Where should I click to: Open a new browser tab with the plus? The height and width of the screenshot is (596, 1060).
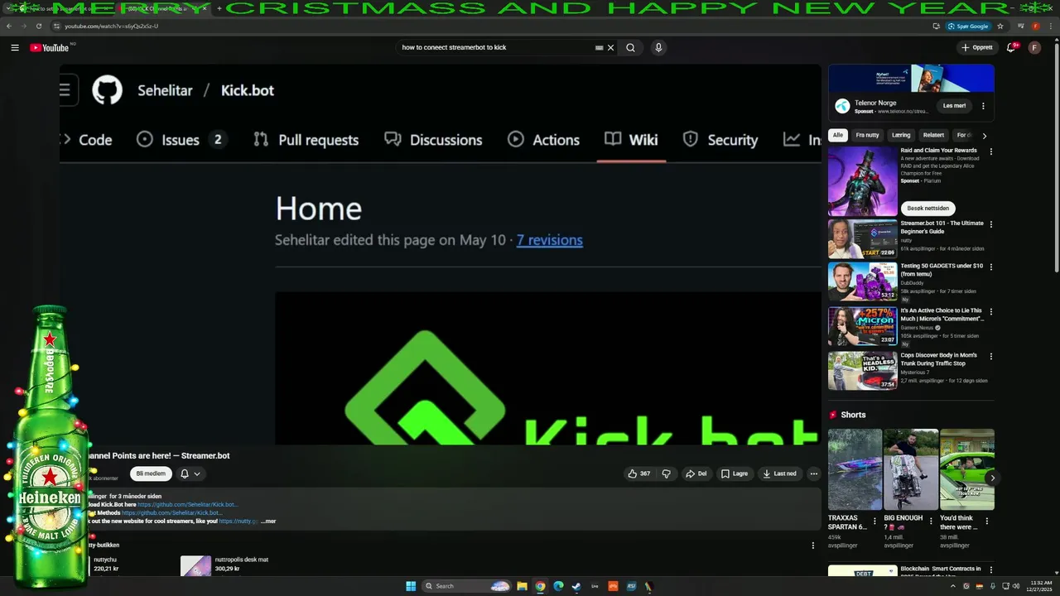tap(219, 8)
